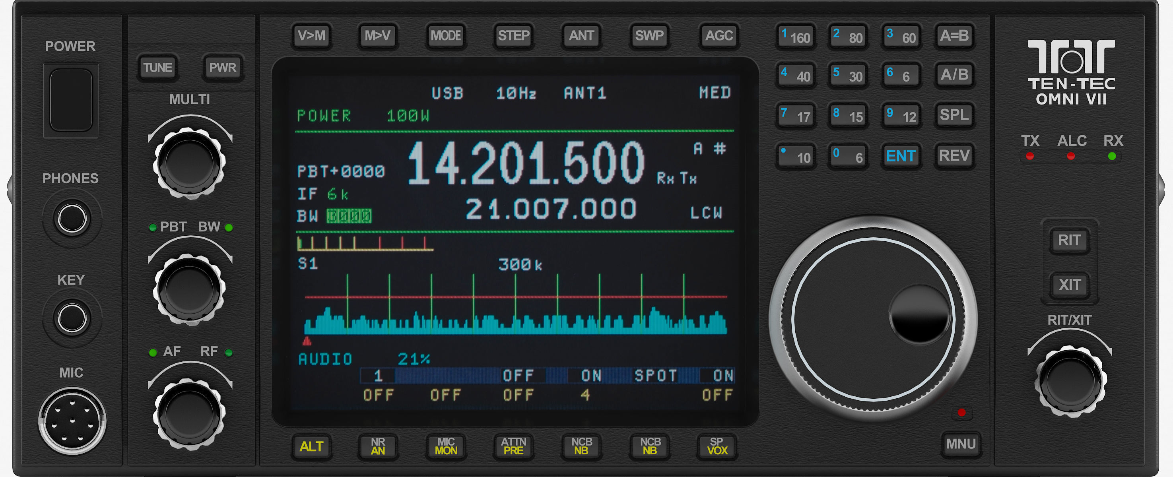Click the spectrum sweep display
Image resolution: width=1173 pixels, height=477 pixels.
[515, 304]
